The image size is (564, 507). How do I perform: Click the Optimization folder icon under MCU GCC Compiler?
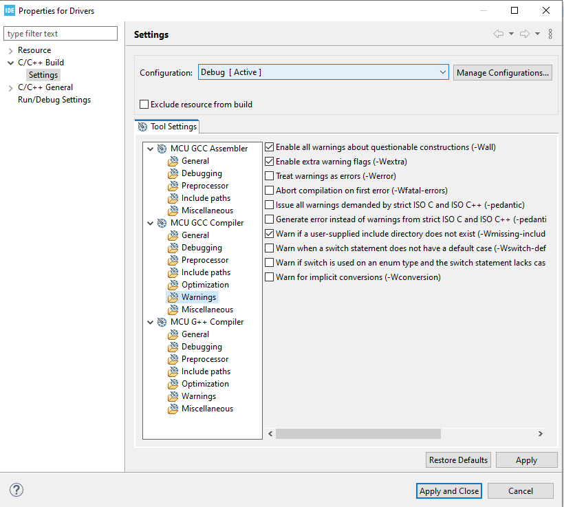[x=173, y=285]
